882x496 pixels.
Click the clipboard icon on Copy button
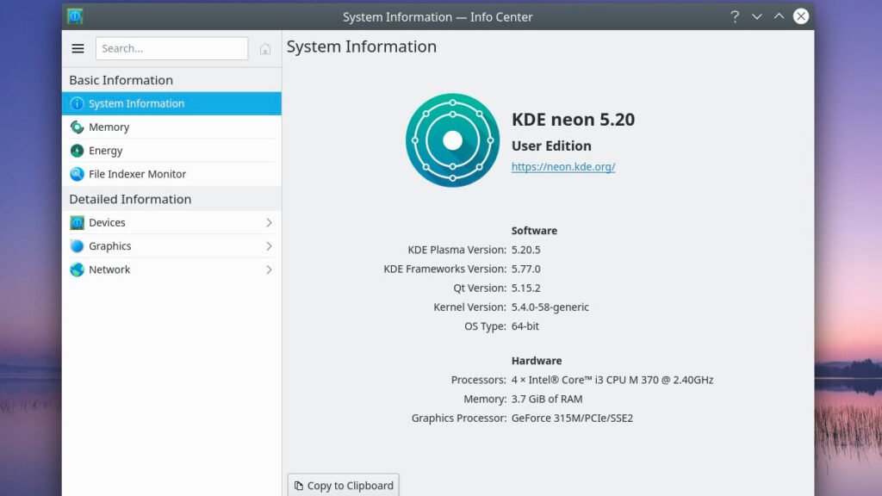299,486
